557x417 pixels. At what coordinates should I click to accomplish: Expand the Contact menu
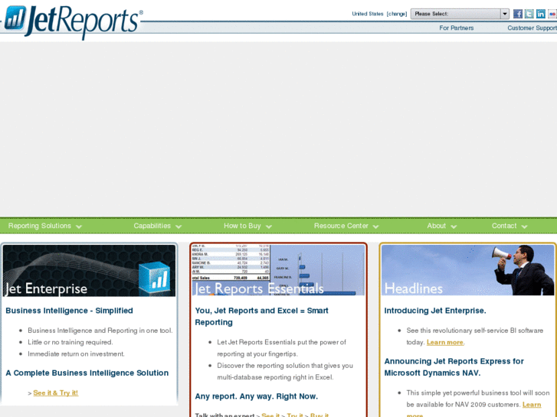click(509, 226)
